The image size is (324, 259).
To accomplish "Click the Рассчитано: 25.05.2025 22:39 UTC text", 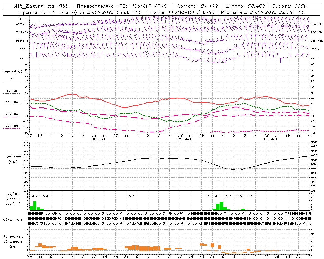I will click(x=263, y=12).
